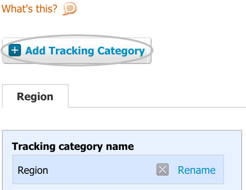Screen dimensions: 246x190
Task: Click the blue plus icon on the button
Action: coord(15,50)
